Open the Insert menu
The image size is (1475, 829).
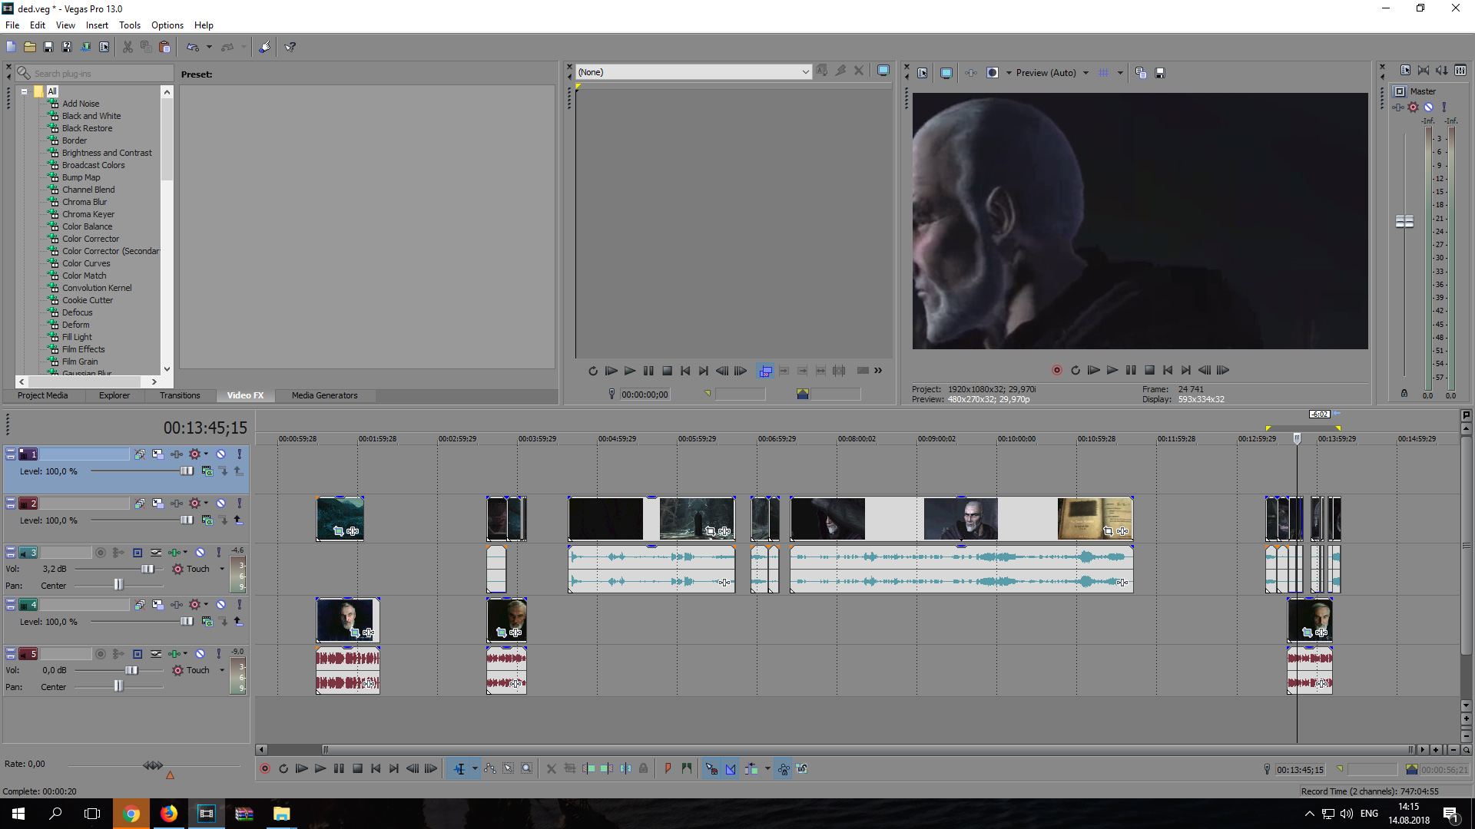coord(97,25)
